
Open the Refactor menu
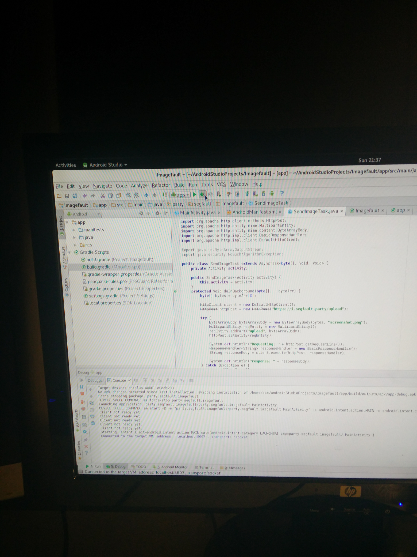tap(161, 185)
